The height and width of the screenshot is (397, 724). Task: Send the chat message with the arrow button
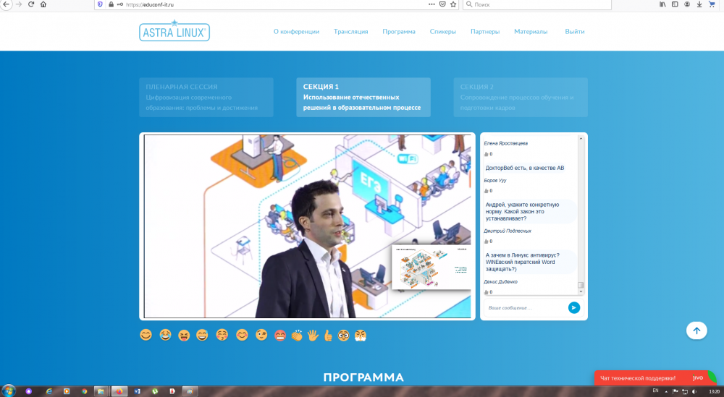574,307
